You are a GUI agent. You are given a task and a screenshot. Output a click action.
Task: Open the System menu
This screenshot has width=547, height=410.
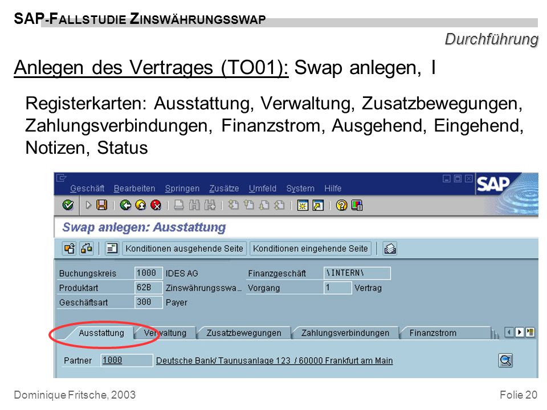(300, 188)
